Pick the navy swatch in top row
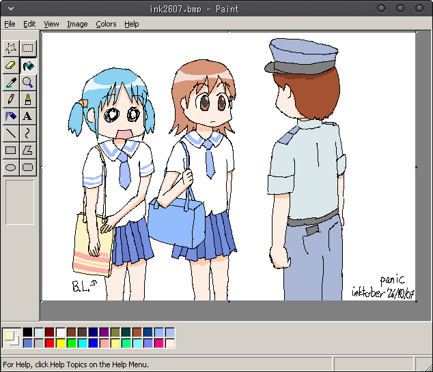433x372 pixels. click(94, 332)
